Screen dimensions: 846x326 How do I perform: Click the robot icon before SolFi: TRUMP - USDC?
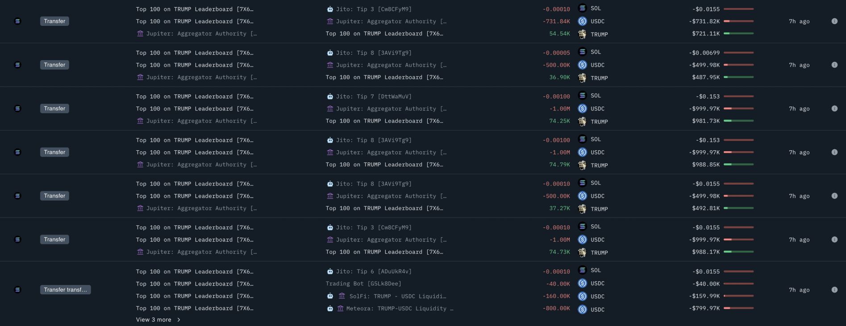pyautogui.click(x=330, y=296)
